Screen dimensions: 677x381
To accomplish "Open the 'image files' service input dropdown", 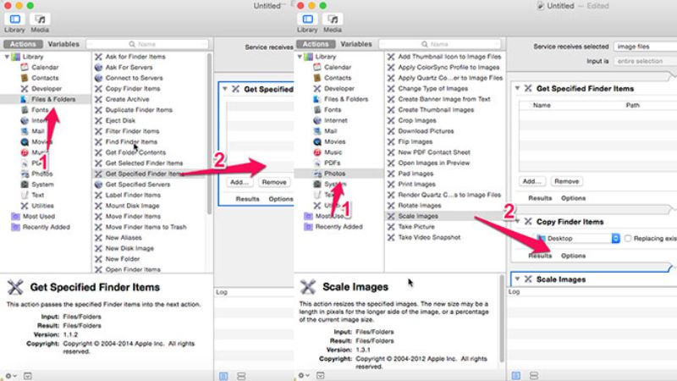I will [641, 47].
